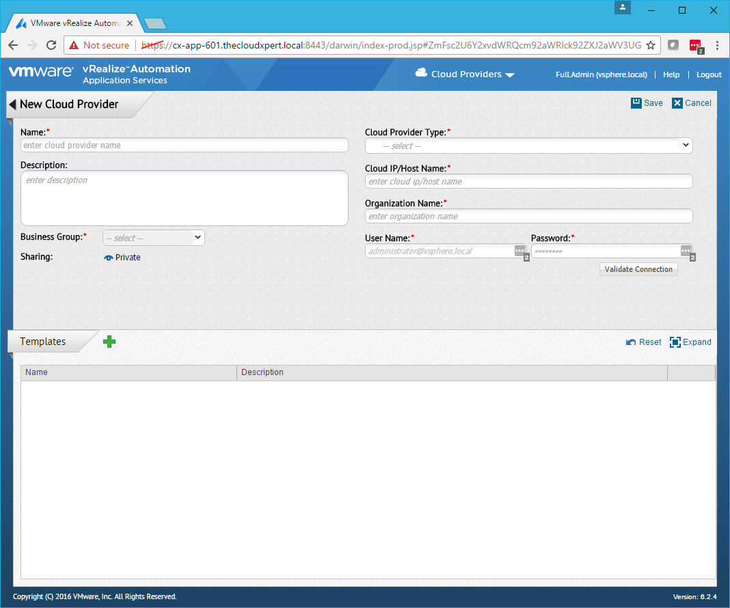Expand the Cloud Providers navigation menu
Image resolution: width=730 pixels, height=608 pixels.
pos(465,74)
